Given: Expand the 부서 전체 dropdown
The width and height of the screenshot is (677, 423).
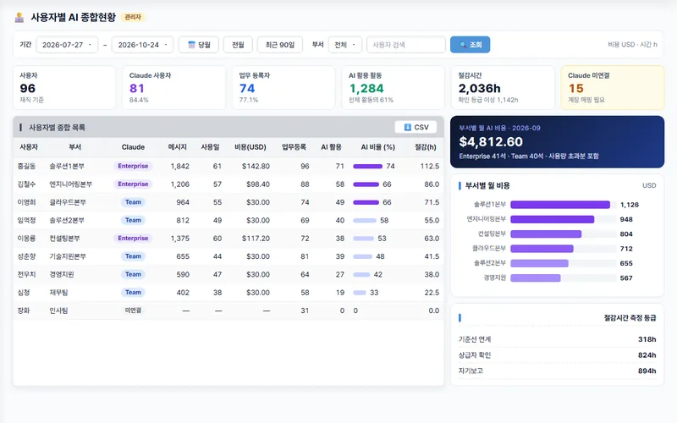Looking at the screenshot, I should [x=345, y=45].
